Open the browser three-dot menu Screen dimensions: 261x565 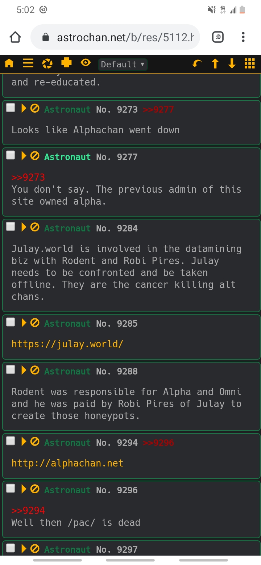pos(243,37)
